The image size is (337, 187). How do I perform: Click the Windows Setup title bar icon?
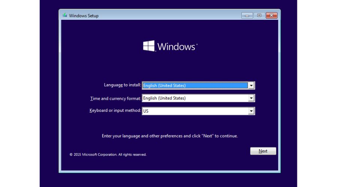[x=65, y=15]
